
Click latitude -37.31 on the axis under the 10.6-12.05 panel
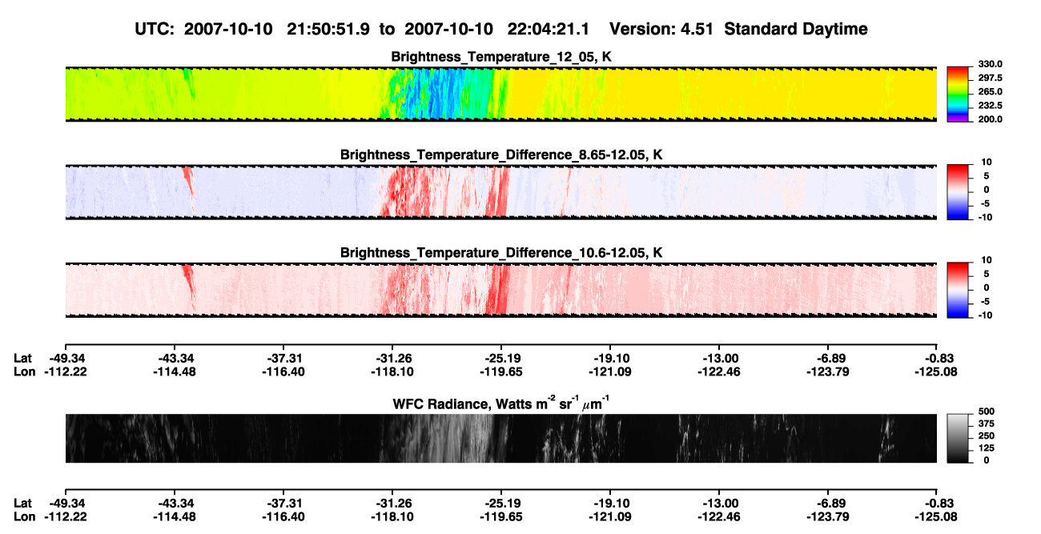point(283,358)
